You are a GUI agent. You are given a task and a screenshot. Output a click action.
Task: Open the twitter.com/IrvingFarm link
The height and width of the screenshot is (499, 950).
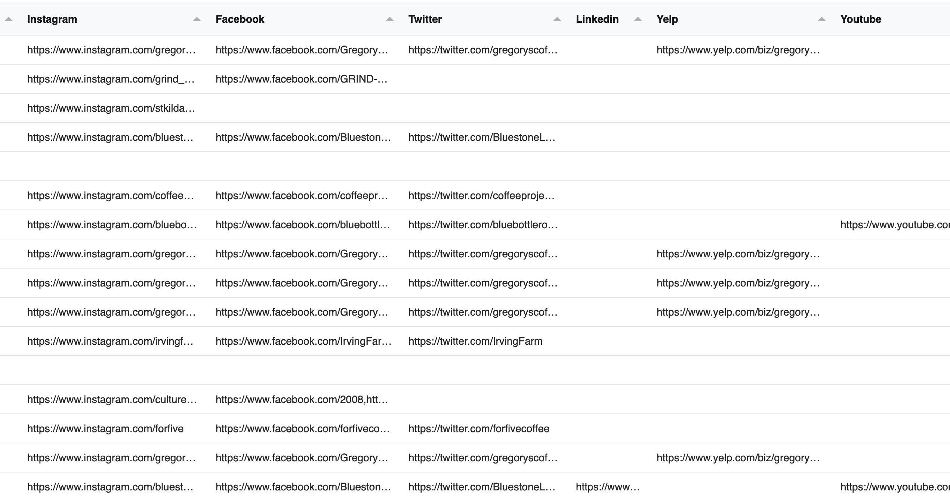475,341
